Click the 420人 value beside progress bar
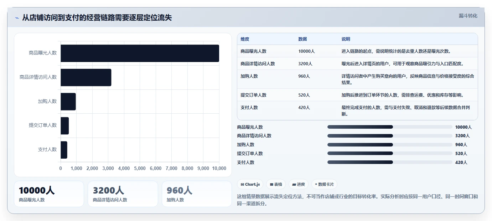Screen dimensions: 492x221 [x=461, y=163]
